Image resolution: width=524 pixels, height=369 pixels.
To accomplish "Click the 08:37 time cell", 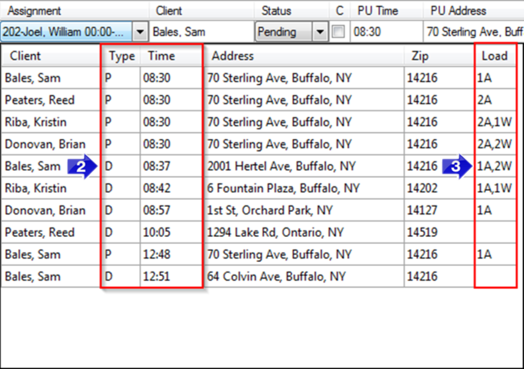I will tap(157, 166).
